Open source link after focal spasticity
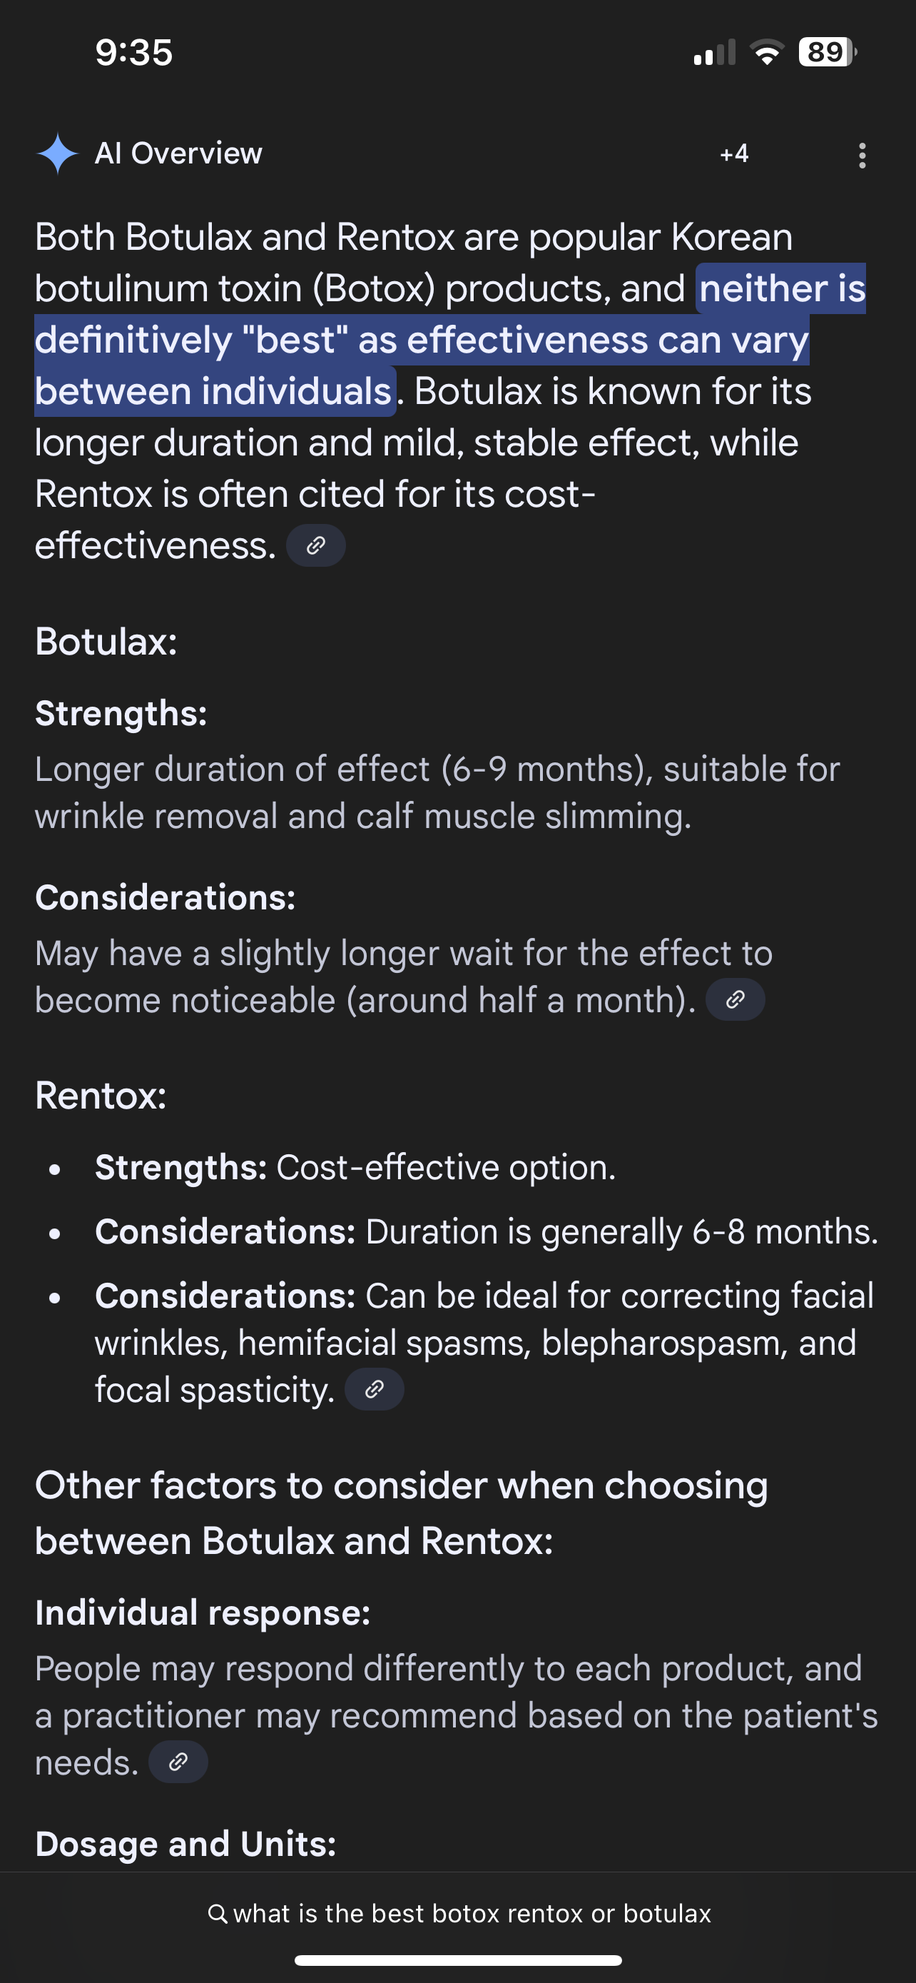The height and width of the screenshot is (1983, 916). (x=374, y=1390)
